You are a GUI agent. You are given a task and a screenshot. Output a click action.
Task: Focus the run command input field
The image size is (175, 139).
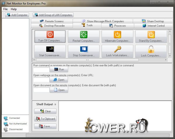41,70
